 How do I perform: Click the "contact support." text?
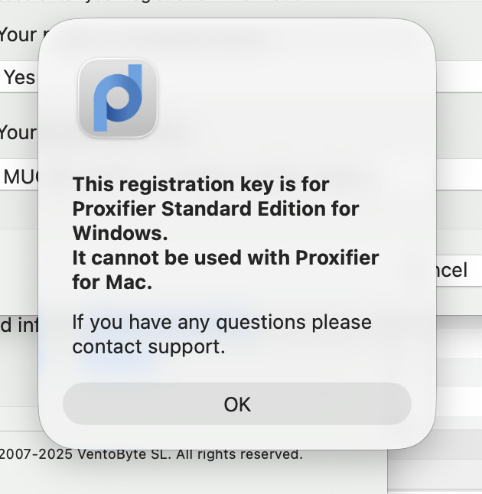(148, 346)
